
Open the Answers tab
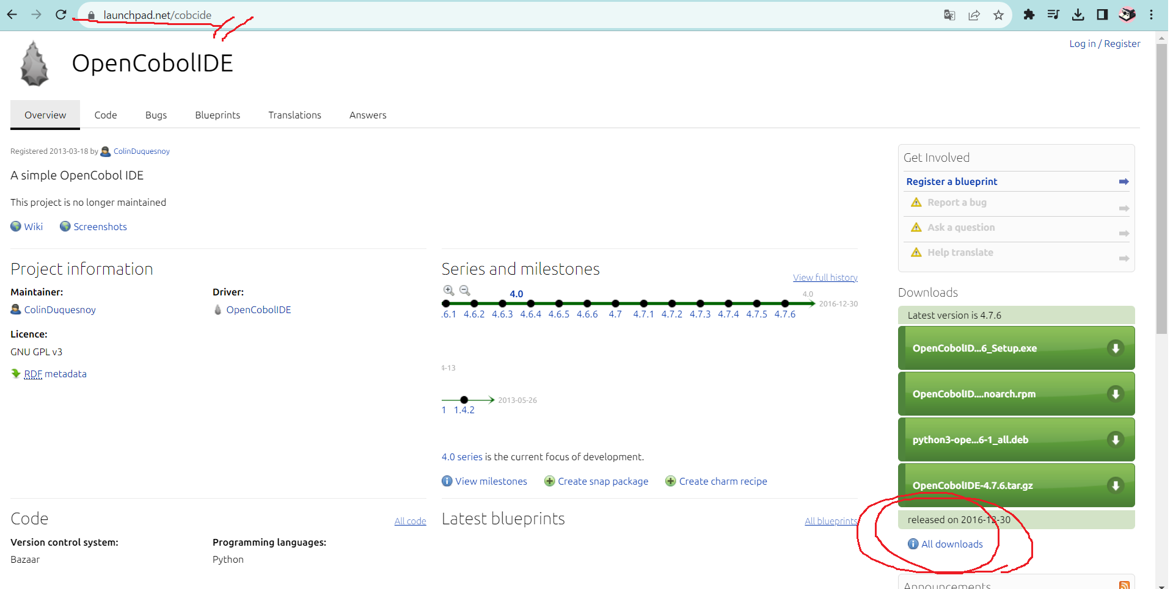368,115
